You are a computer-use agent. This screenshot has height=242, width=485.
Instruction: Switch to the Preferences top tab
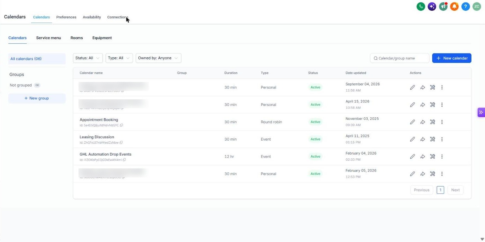click(x=66, y=17)
